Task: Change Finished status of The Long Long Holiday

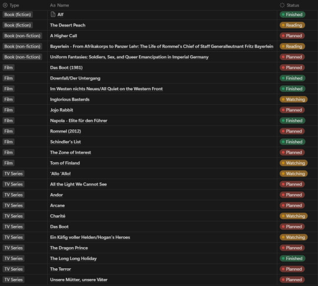Action: (x=293, y=258)
